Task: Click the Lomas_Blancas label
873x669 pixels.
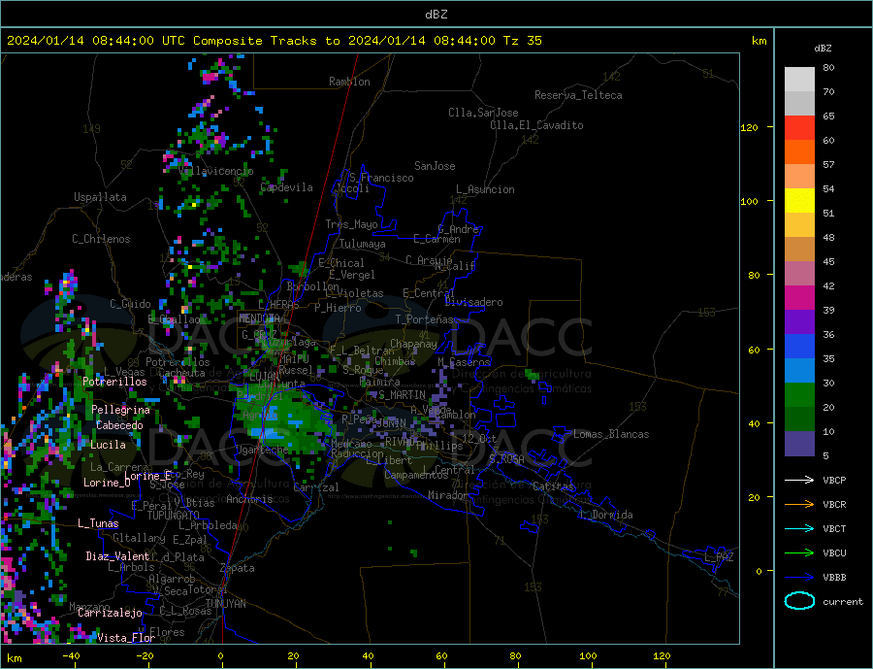Action: pos(611,434)
